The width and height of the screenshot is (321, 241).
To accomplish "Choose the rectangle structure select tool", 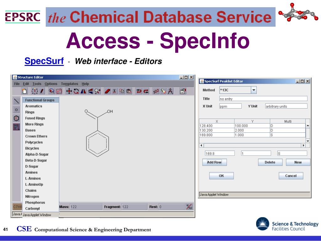I will pos(59,91).
